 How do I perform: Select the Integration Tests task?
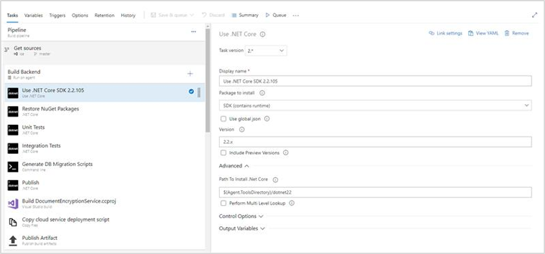[105, 148]
